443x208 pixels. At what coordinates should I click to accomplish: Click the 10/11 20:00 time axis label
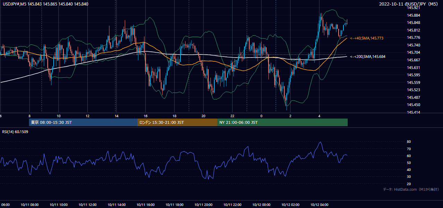point(203,205)
